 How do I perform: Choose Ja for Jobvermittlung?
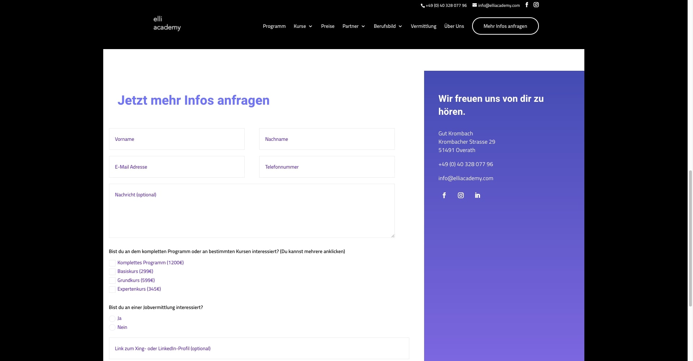click(x=112, y=319)
